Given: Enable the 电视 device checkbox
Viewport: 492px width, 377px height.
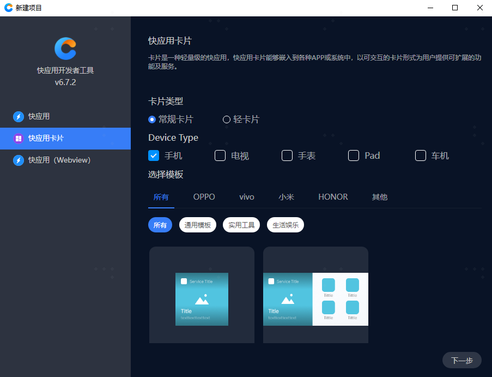Looking at the screenshot, I should [x=220, y=155].
